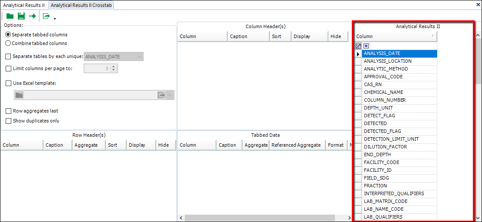Click the export icon in the toolbar
Viewport: 482px width, 222px height.
tap(46, 16)
